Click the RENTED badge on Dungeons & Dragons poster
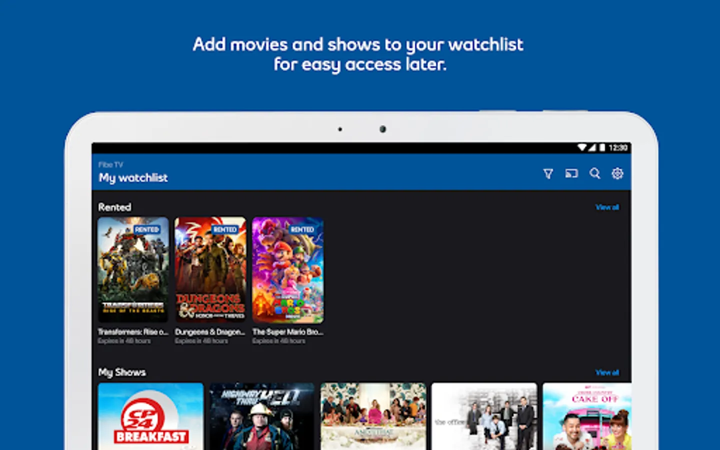Viewport: 720px width, 450px height. [225, 229]
